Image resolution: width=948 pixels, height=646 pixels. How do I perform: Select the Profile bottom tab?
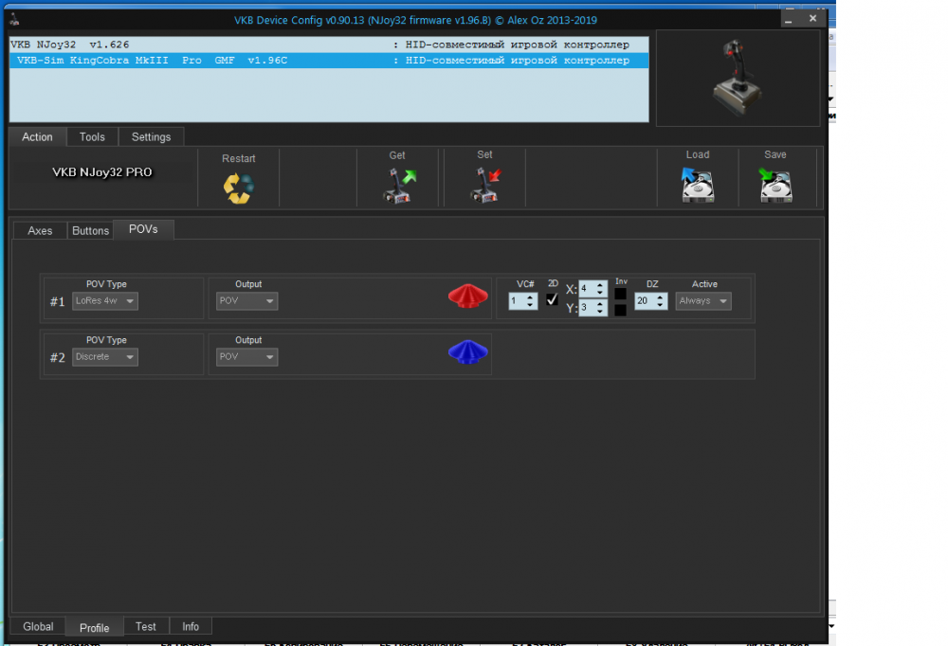94,628
